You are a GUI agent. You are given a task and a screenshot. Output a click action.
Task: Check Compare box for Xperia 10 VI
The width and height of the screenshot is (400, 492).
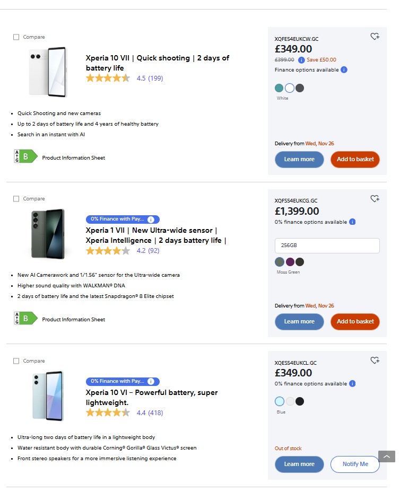tap(16, 361)
